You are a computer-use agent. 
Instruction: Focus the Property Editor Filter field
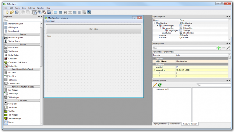(184, 48)
